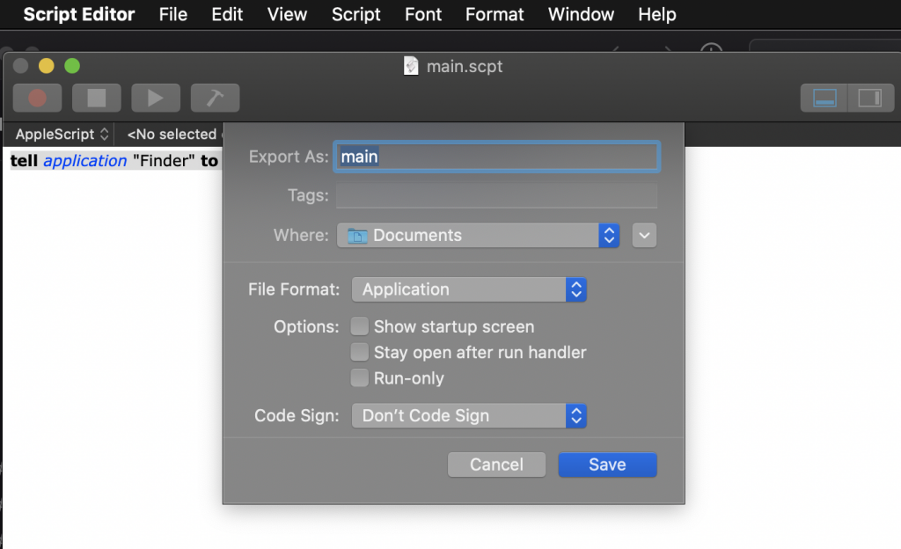Click the Export As name field
This screenshot has height=549, width=901.
tap(496, 157)
